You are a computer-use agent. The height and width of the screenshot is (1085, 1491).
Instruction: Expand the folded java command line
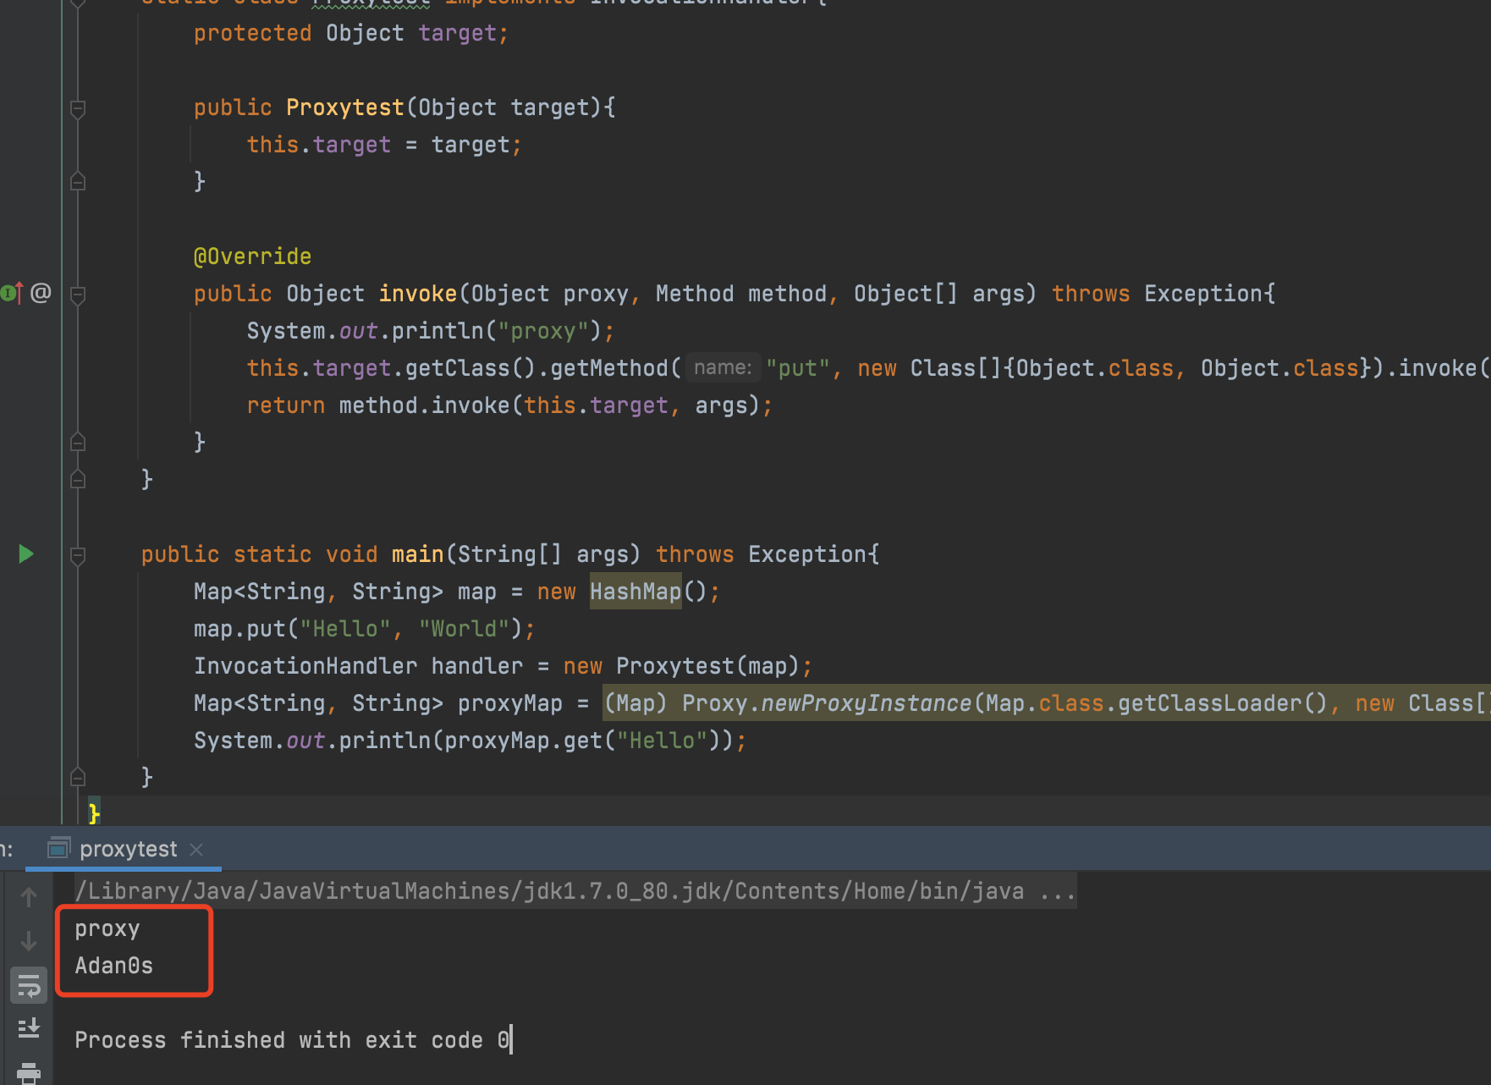[x=1058, y=891]
